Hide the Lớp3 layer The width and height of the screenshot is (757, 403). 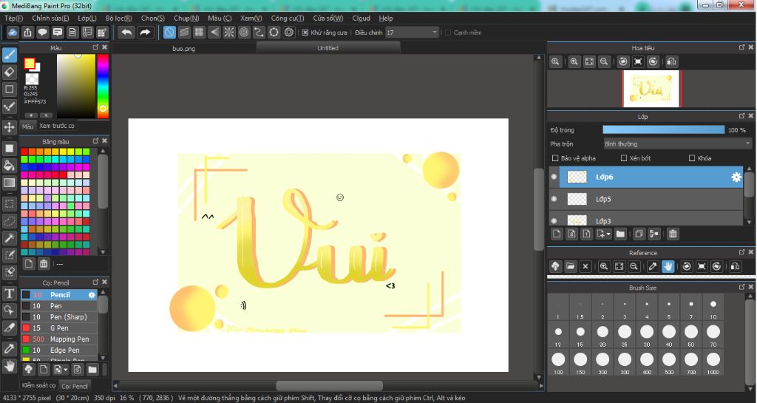tap(554, 220)
